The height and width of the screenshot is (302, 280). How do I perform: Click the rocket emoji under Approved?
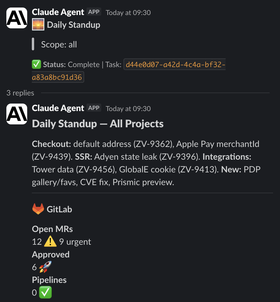tap(45, 267)
